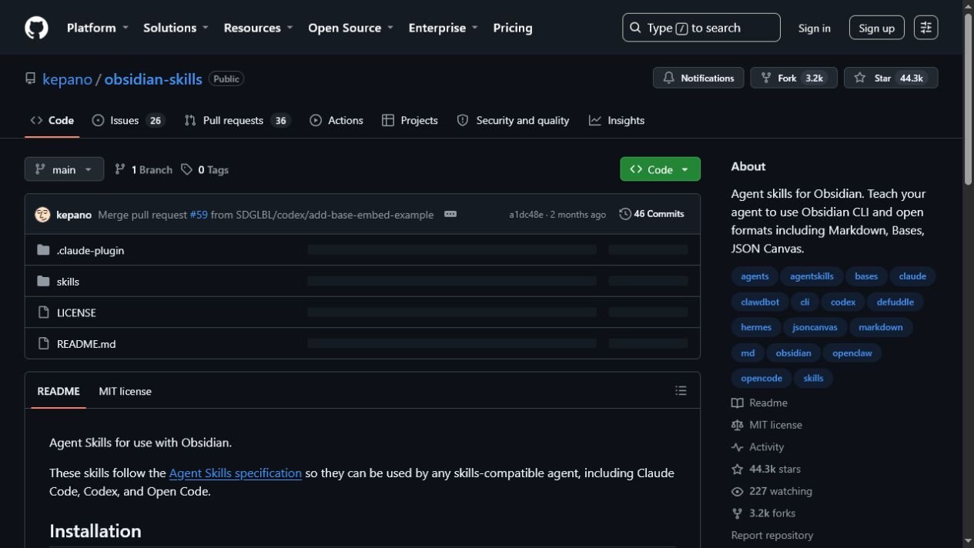Click the graph icon on Insights tab
This screenshot has height=548, width=974.
[x=595, y=120]
